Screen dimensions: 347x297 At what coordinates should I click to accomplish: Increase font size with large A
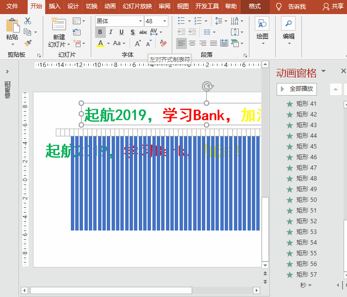coord(138,43)
